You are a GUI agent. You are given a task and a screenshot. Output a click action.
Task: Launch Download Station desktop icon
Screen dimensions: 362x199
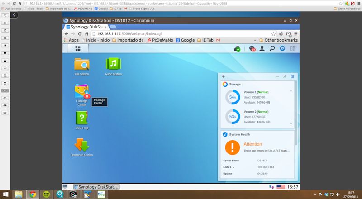[82, 147]
